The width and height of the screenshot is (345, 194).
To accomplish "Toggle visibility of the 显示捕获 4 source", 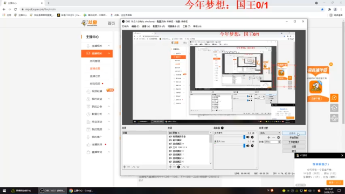I will 170,158.
